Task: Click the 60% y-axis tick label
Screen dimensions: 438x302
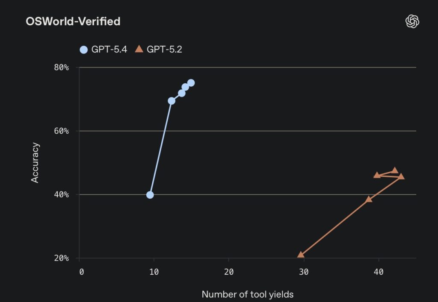Action: (x=61, y=131)
